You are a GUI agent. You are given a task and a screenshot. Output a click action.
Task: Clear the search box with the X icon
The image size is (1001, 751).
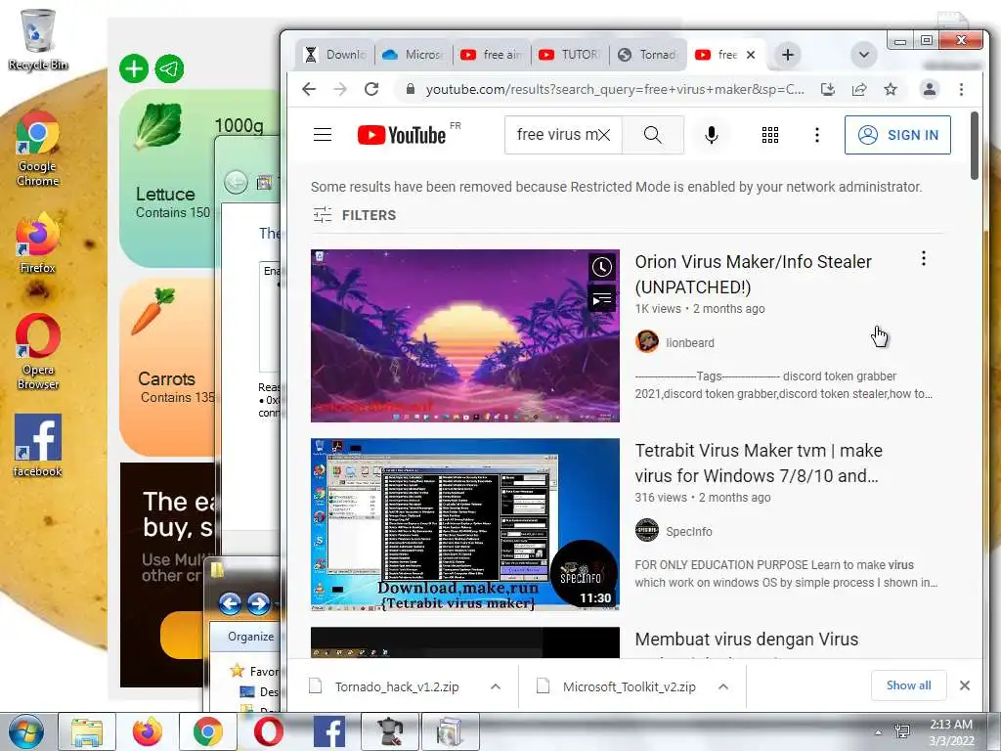(604, 135)
